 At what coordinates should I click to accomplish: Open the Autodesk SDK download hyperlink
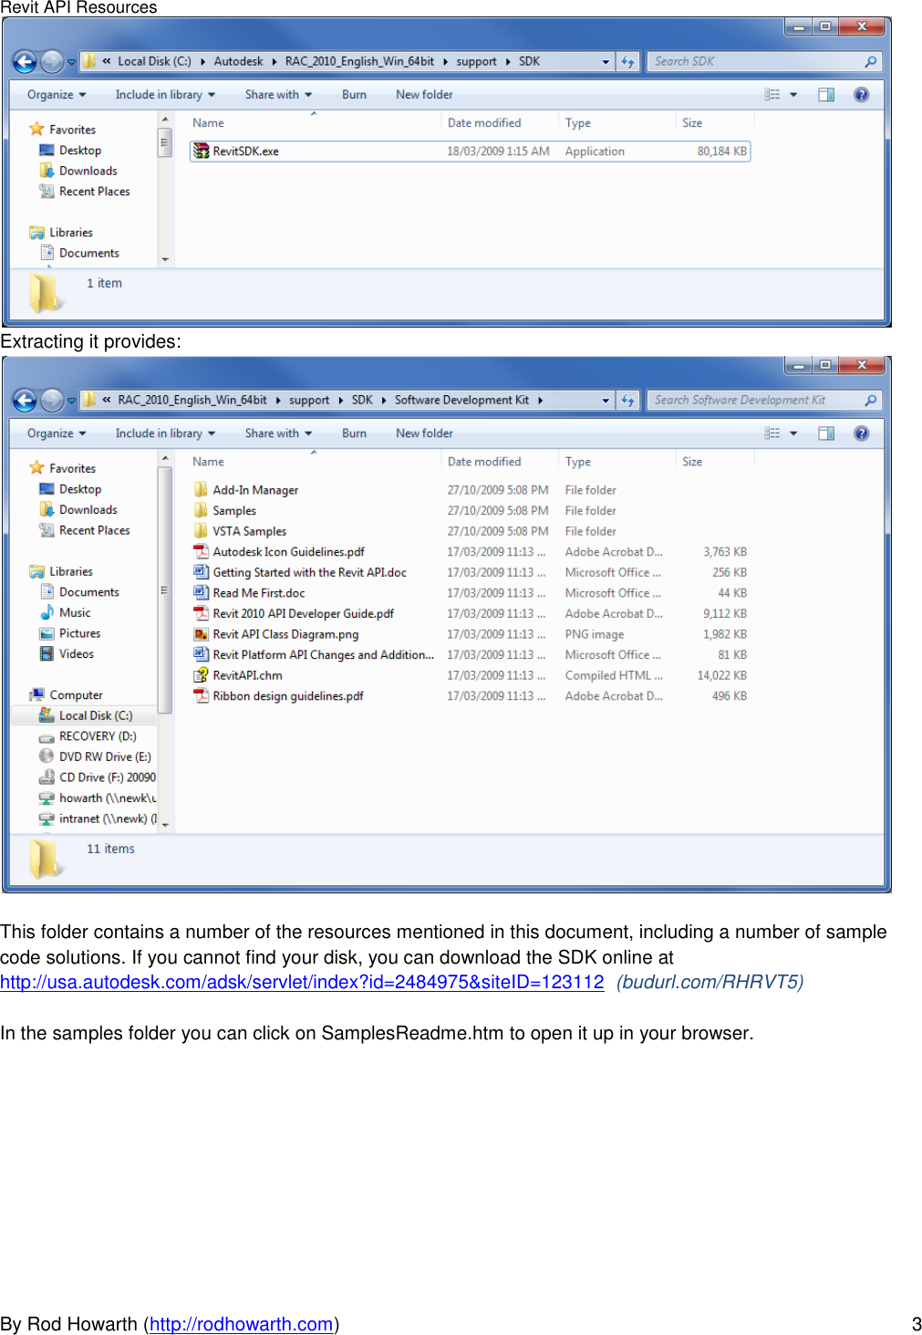click(x=302, y=982)
